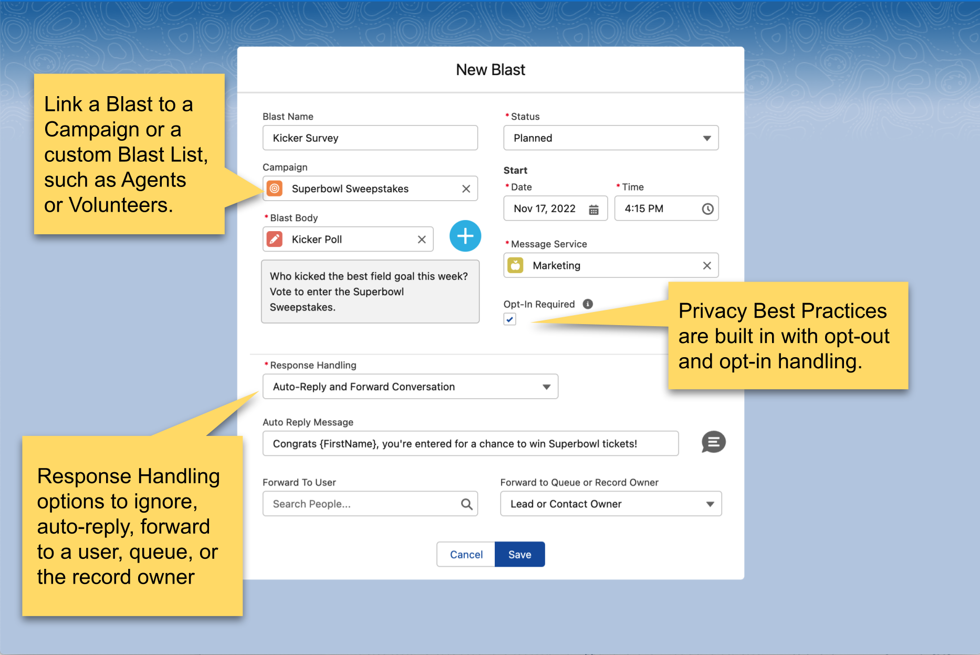
Task: Click the blue plus button beside Blast Body
Action: [x=465, y=236]
